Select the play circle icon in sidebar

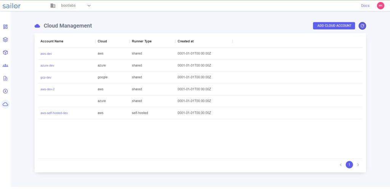click(x=5, y=91)
